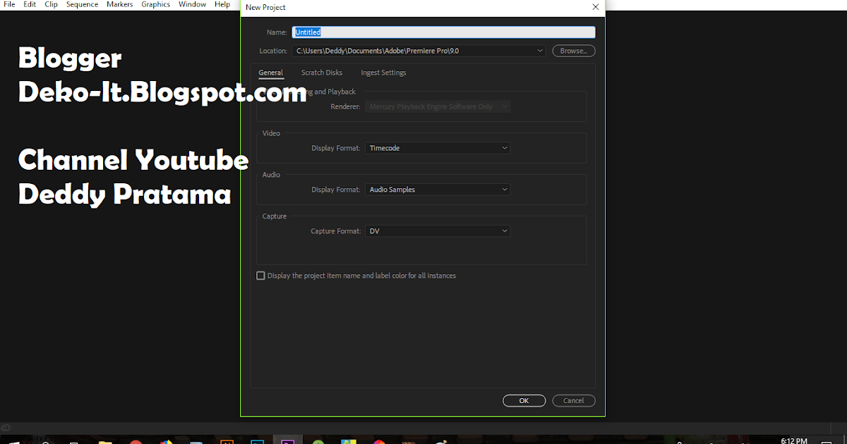Click the project Name field containing Untitled
The width and height of the screenshot is (847, 444).
pyautogui.click(x=444, y=32)
